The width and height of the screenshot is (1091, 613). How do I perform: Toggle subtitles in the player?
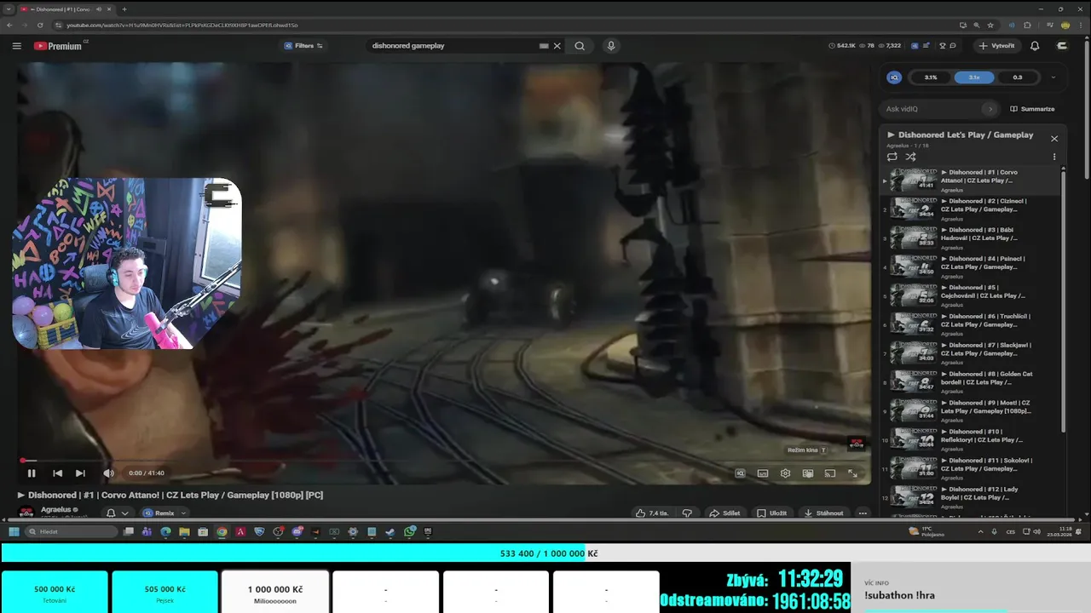click(x=763, y=473)
